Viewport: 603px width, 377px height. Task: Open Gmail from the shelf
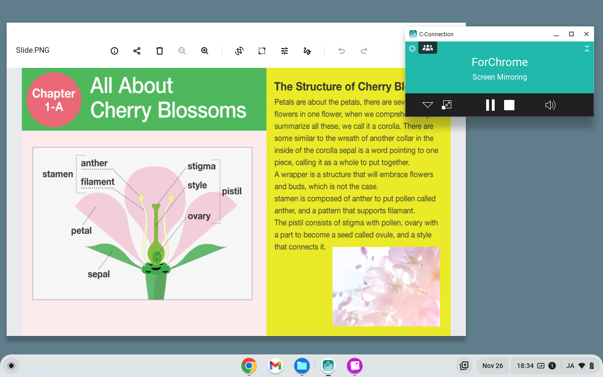point(275,366)
